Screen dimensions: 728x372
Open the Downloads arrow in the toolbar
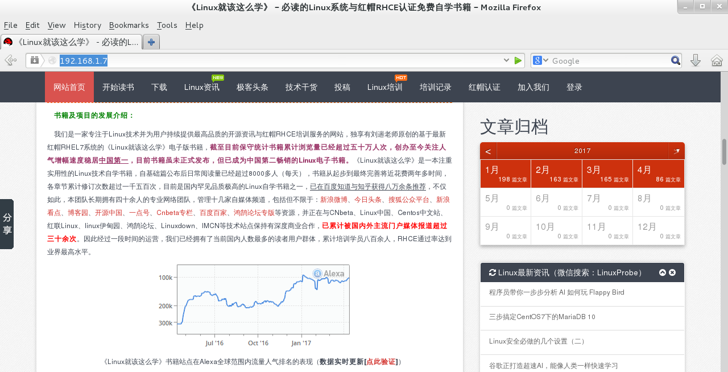(x=695, y=60)
